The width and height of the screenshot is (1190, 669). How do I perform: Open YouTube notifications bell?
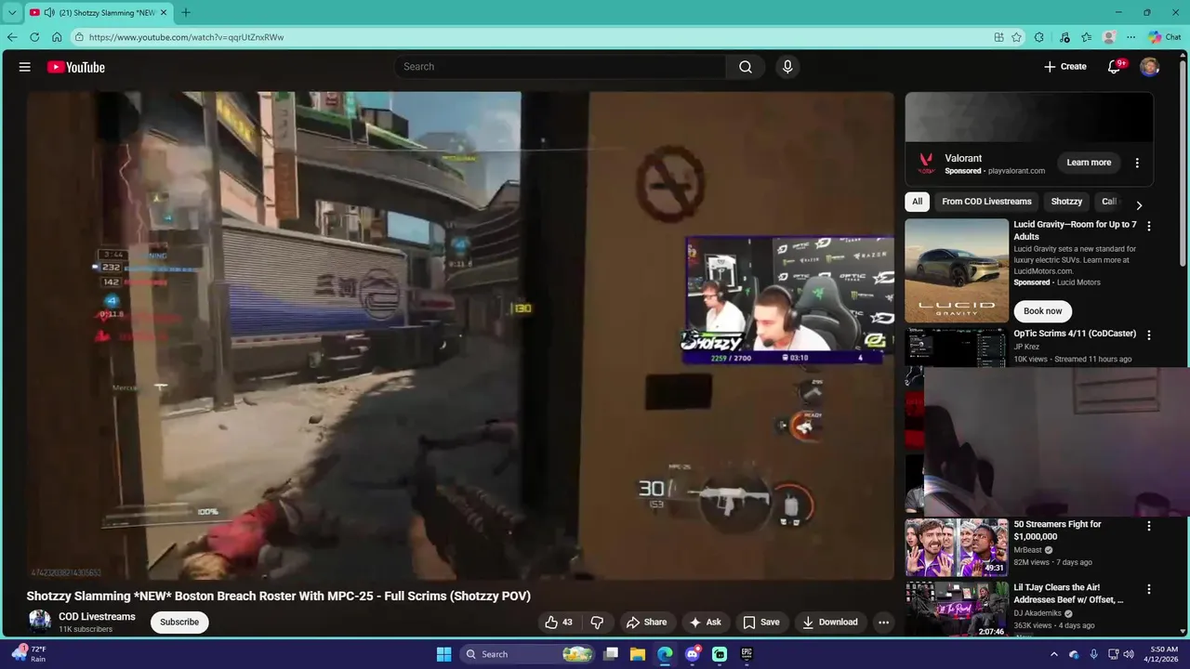click(x=1115, y=67)
